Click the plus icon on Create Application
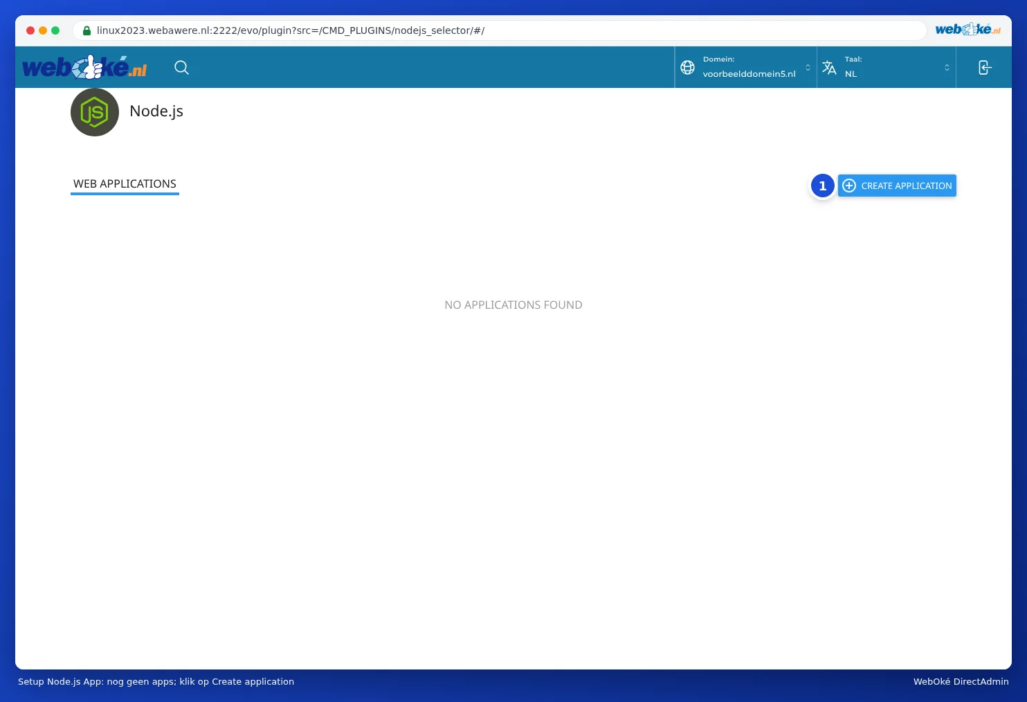The image size is (1027, 702). [x=849, y=186]
